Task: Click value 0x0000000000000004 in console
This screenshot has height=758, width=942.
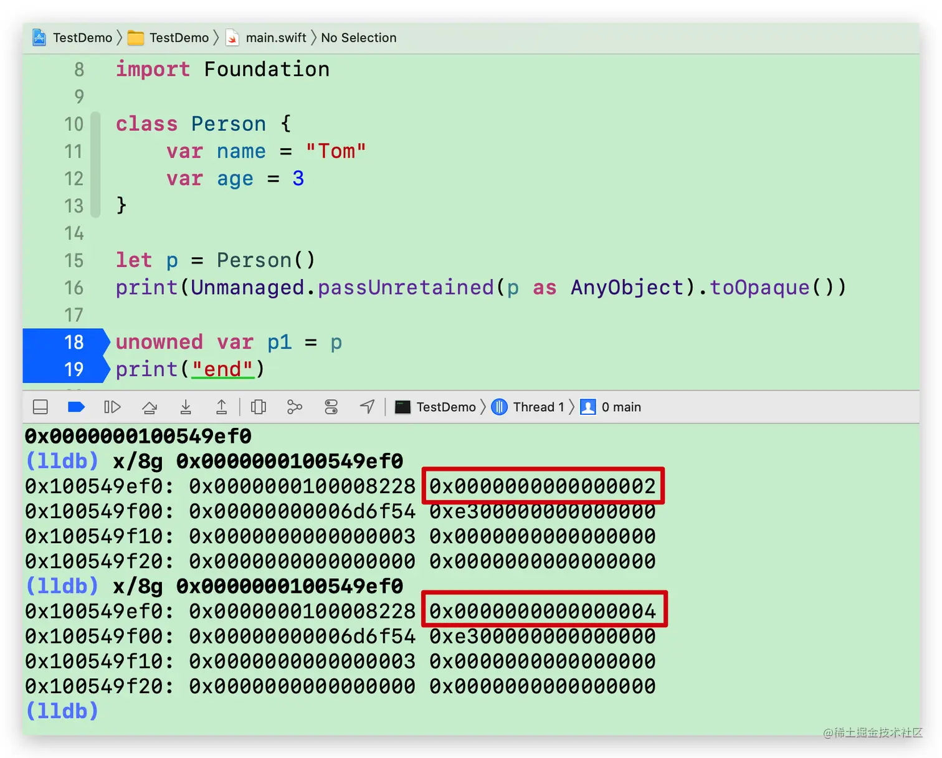Action: [x=543, y=611]
